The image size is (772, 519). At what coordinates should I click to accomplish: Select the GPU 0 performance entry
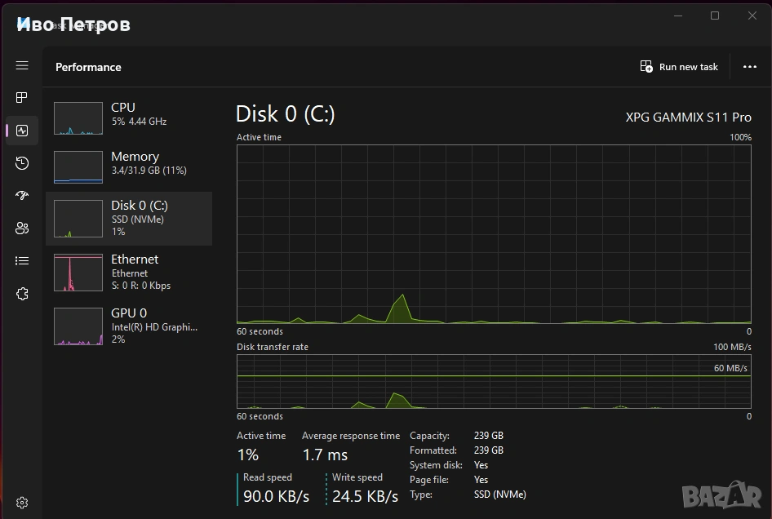[129, 326]
